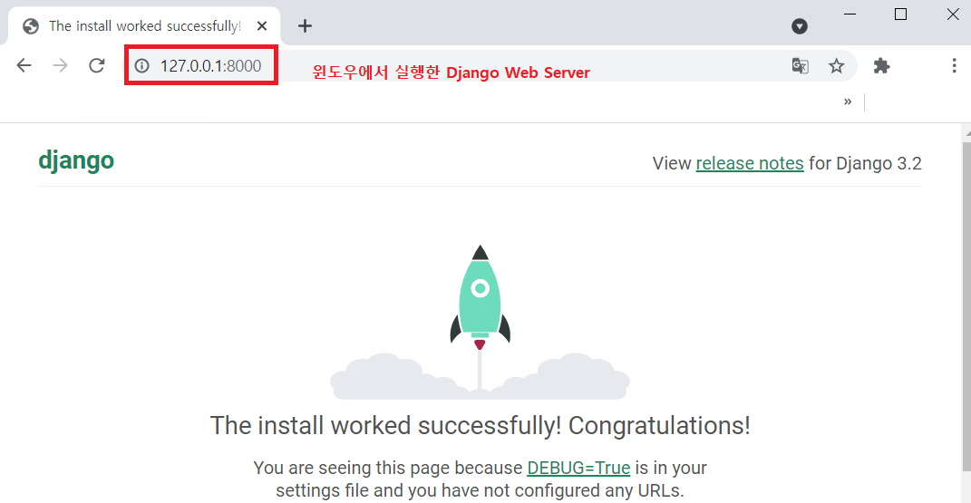The width and height of the screenshot is (971, 503).
Task: Open Google Translate icon in address bar
Action: 800,65
